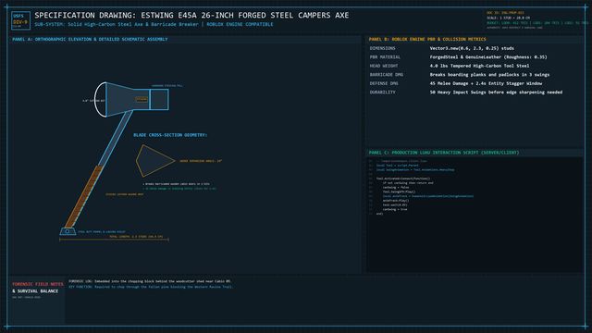Image resolution: width=592 pixels, height=333 pixels.
Task: Click the total length dimension line
Action: 114,240
